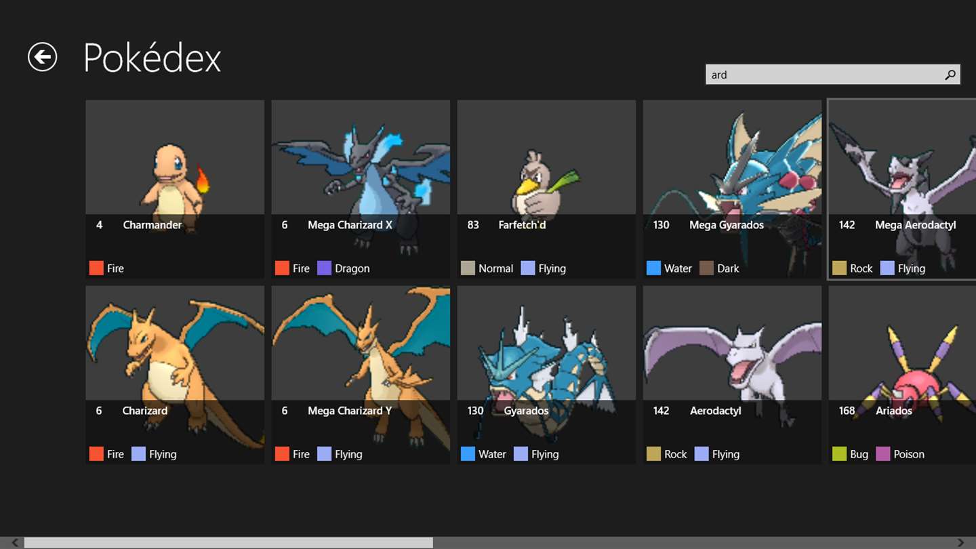Screen dimensions: 976x549
Task: Click Farfetch'd's Normal type swatch
Action: [468, 268]
